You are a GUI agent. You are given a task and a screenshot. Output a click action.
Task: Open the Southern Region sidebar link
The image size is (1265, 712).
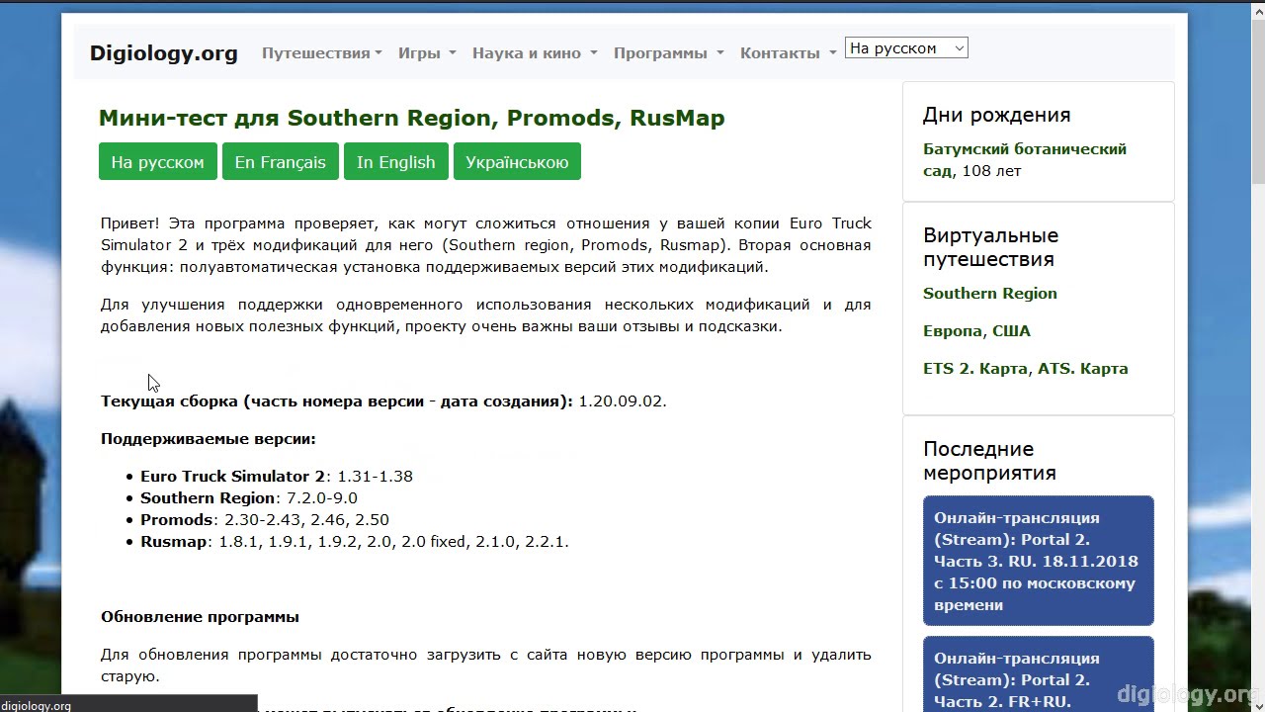coord(990,294)
